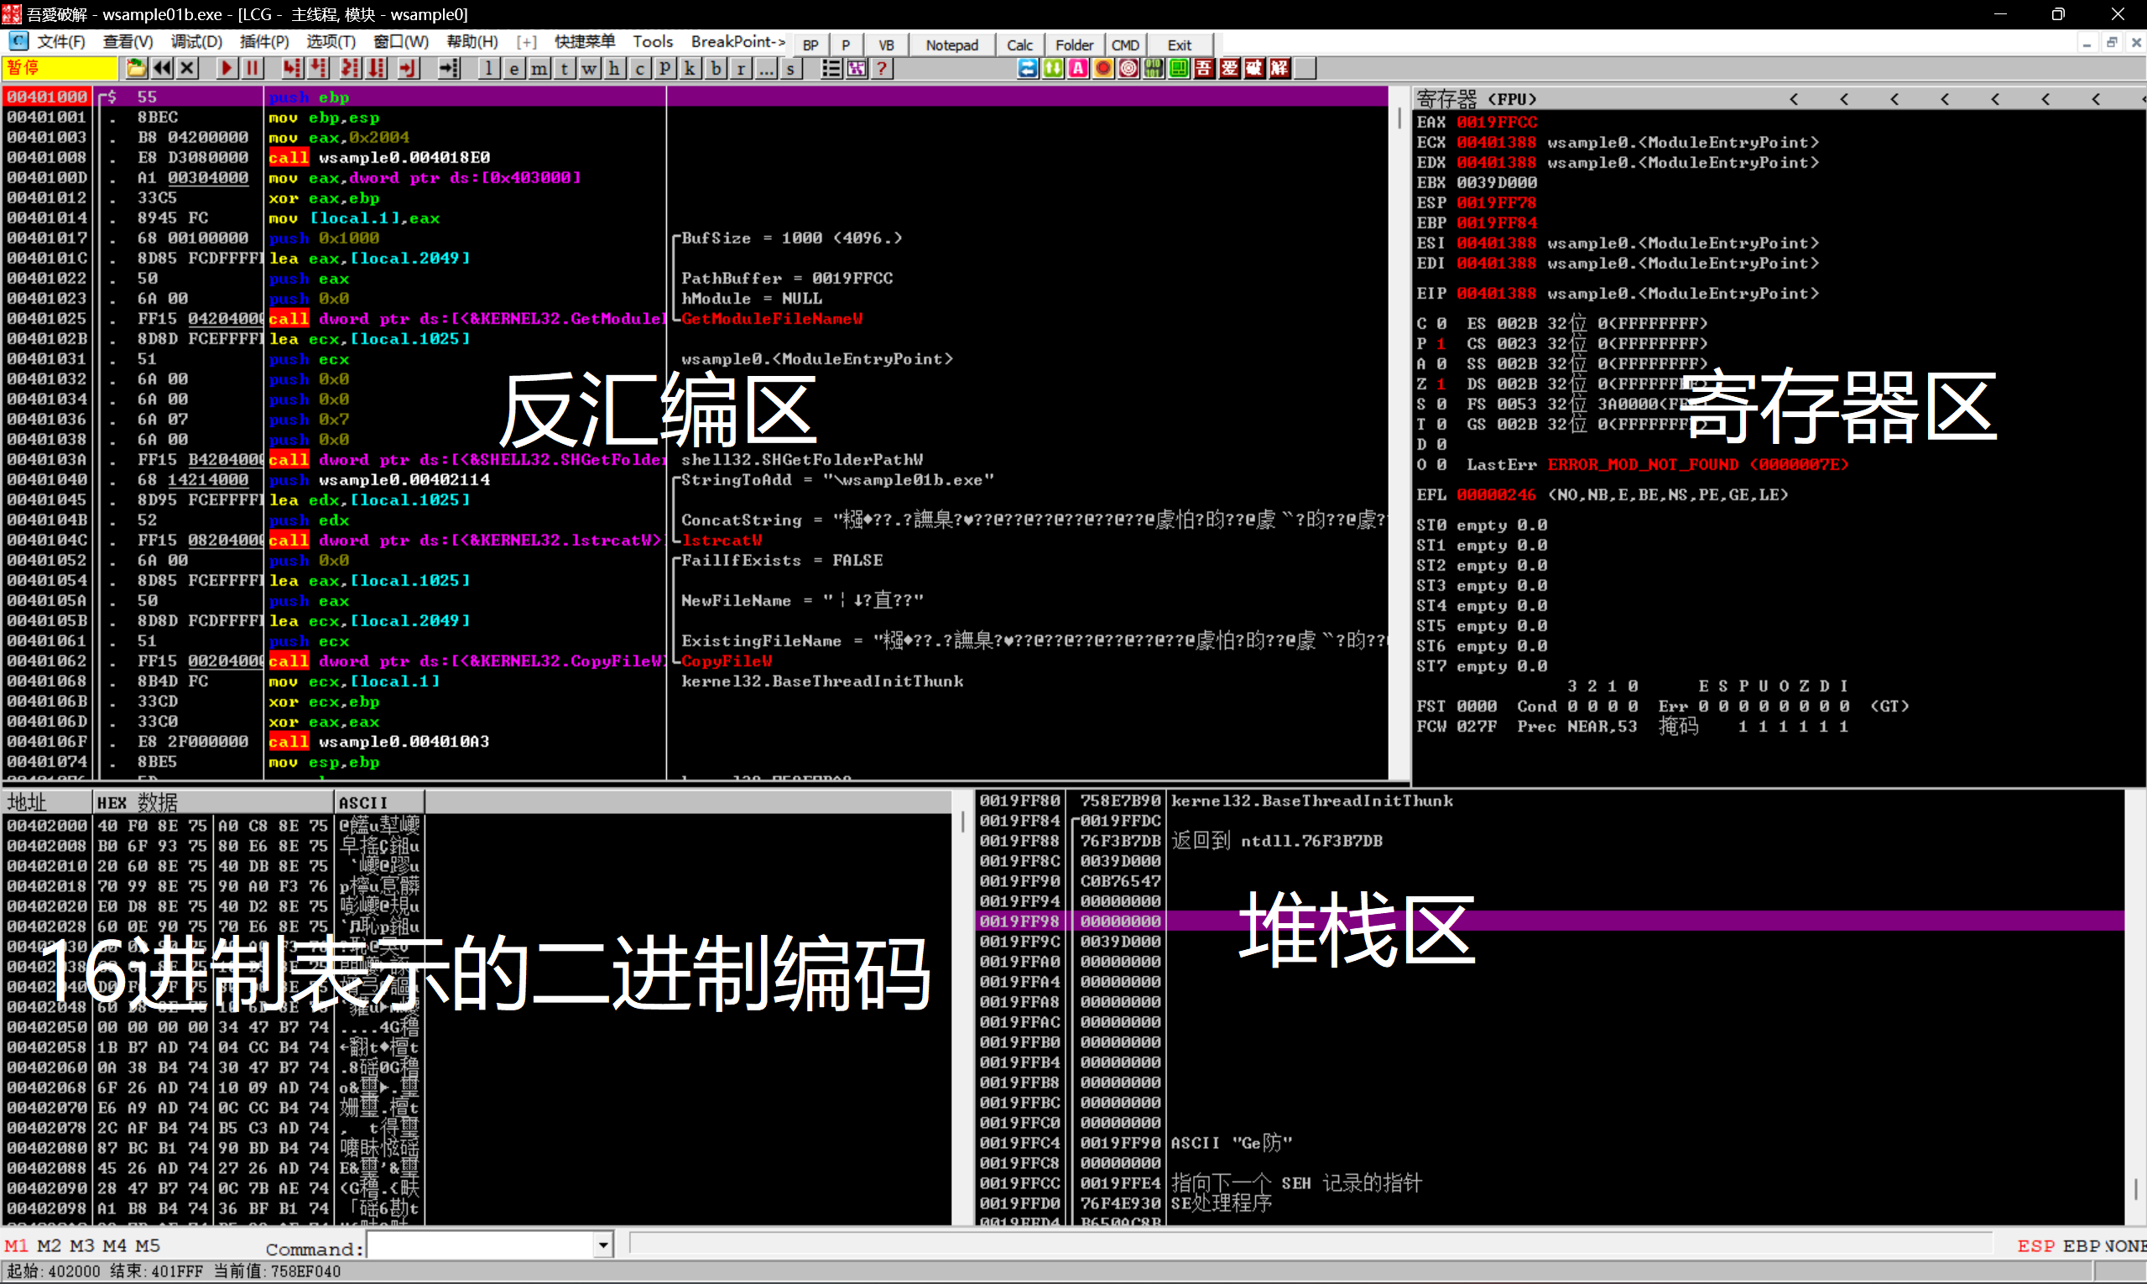The height and width of the screenshot is (1284, 2147).
Task: Open the 调试(D) debug menu
Action: coord(196,41)
